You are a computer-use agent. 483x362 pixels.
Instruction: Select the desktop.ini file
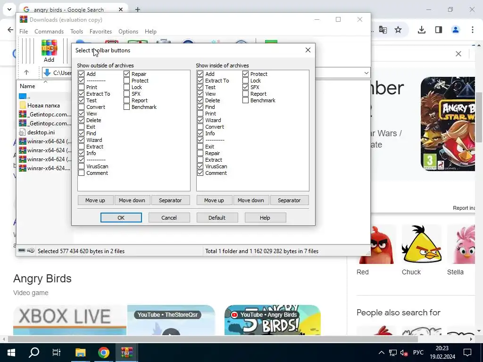coord(41,132)
